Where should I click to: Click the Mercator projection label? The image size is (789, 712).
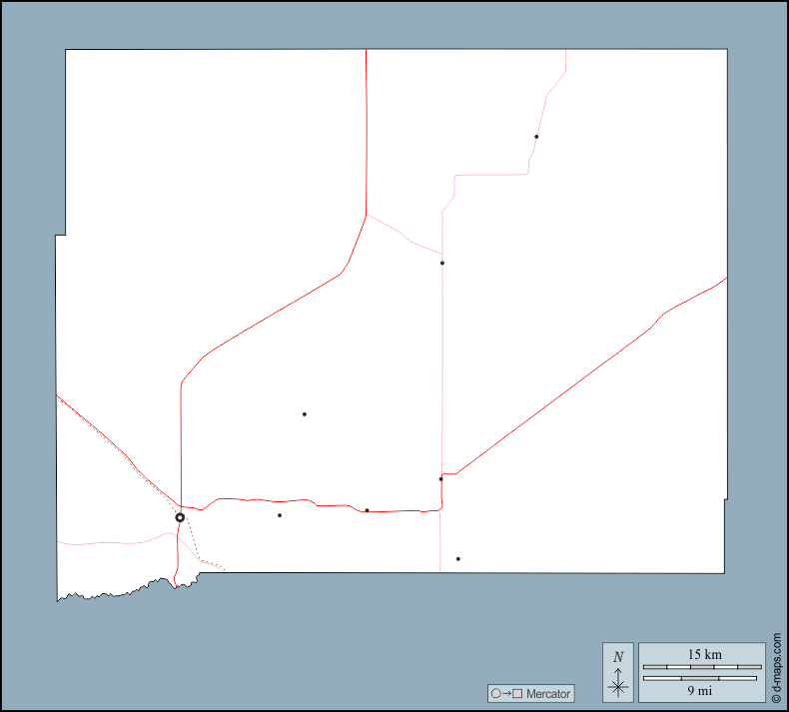(548, 694)
